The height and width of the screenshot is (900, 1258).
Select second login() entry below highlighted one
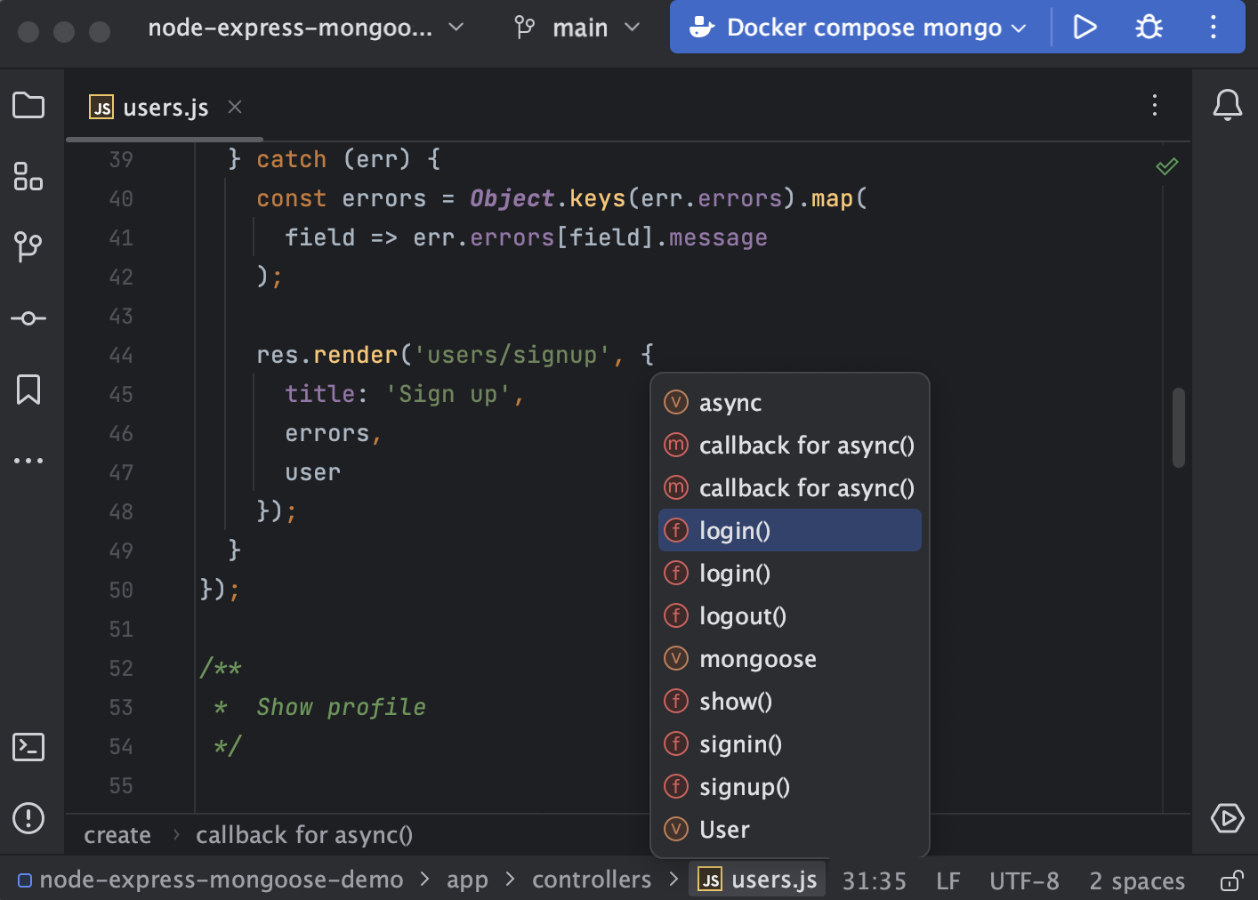[790, 573]
